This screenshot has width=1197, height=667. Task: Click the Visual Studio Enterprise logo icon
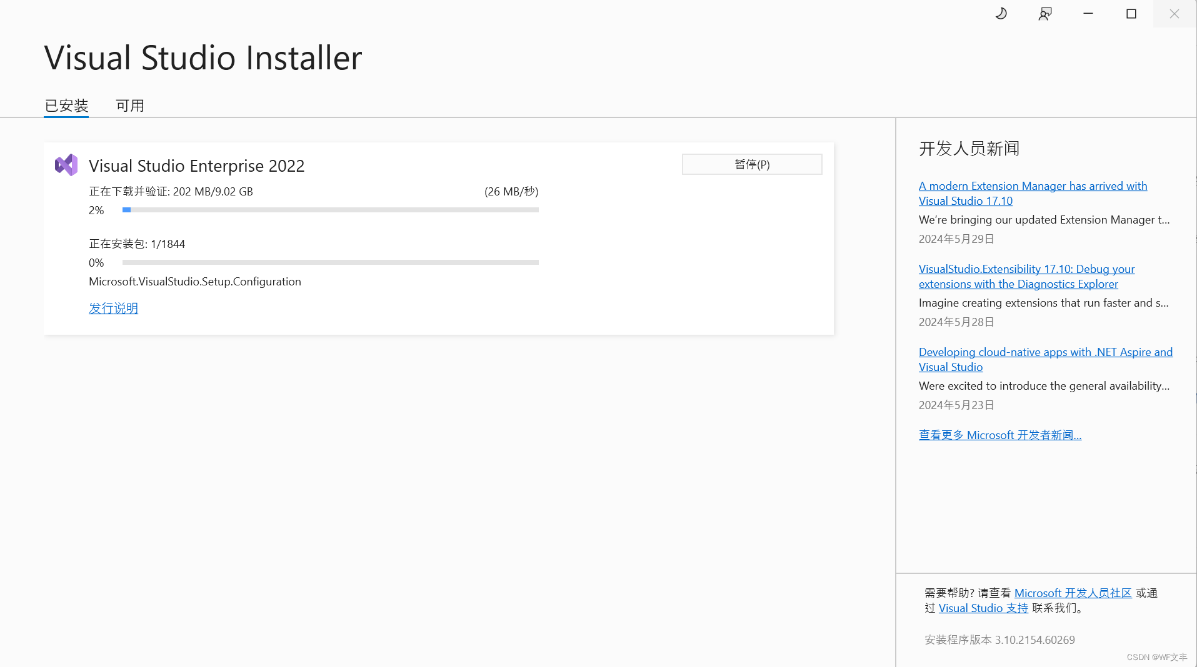click(66, 165)
